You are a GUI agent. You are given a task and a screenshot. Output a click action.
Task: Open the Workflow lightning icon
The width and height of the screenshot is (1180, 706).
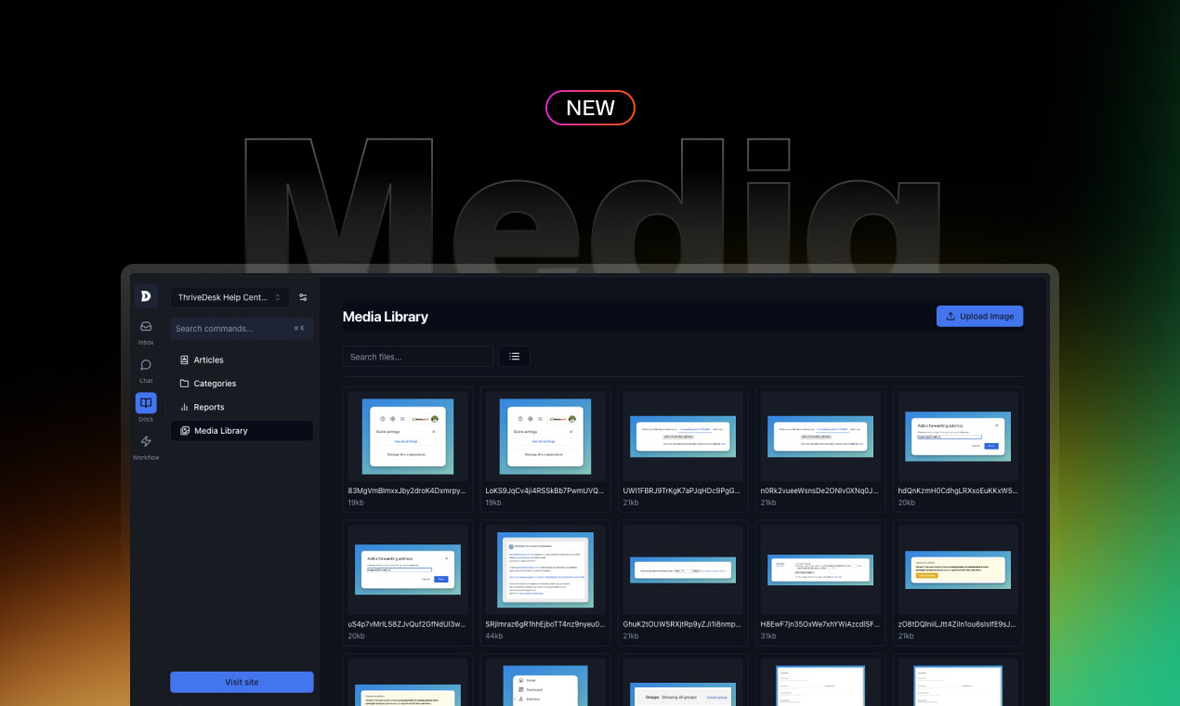tap(146, 442)
